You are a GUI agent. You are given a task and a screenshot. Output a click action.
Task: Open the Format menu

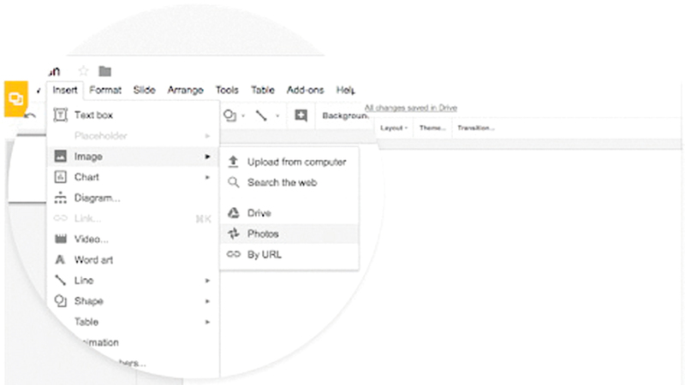pos(105,90)
